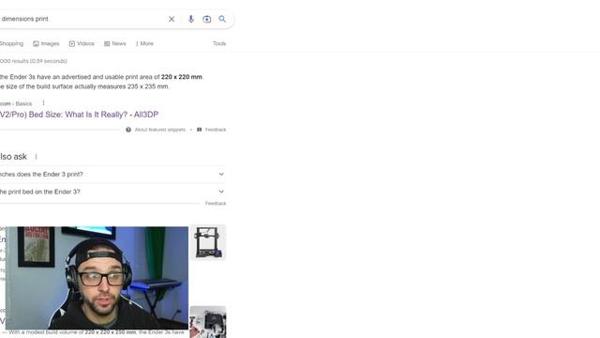Clear the search box with the X icon

(172, 19)
